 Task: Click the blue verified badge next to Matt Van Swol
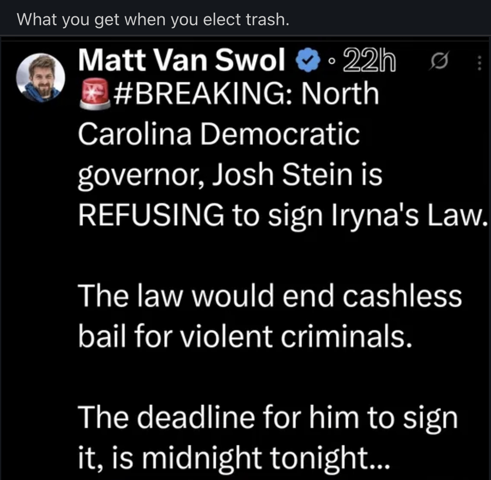point(307,60)
